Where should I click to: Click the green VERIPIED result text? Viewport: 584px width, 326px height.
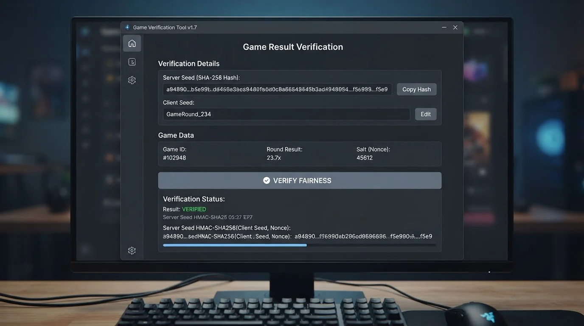tap(194, 209)
